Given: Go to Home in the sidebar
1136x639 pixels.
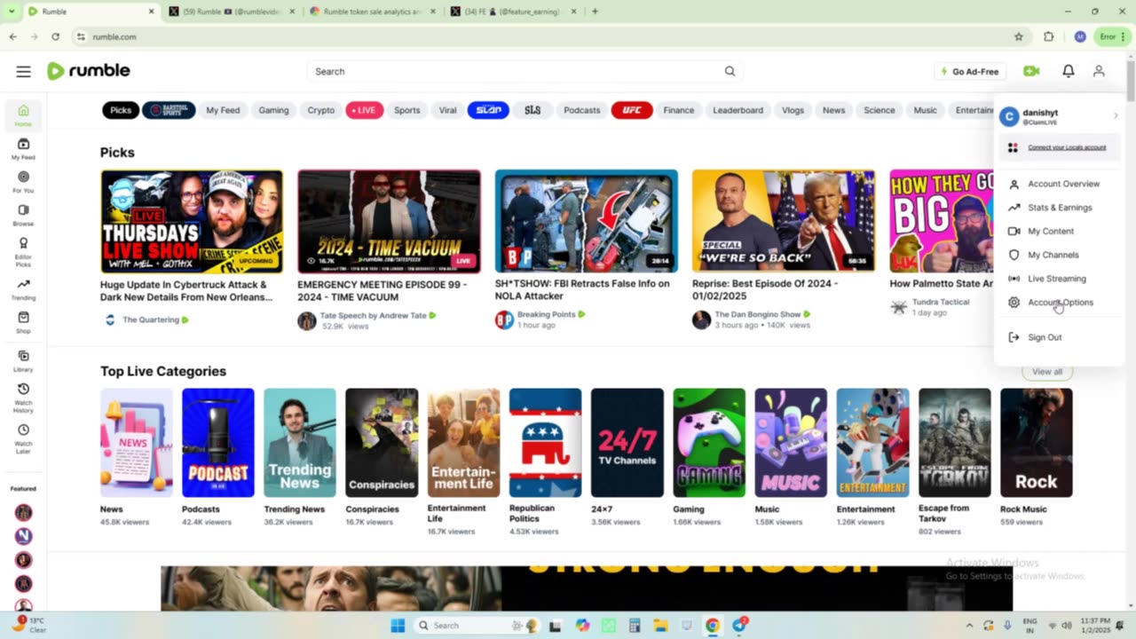Looking at the screenshot, I should click(x=23, y=114).
